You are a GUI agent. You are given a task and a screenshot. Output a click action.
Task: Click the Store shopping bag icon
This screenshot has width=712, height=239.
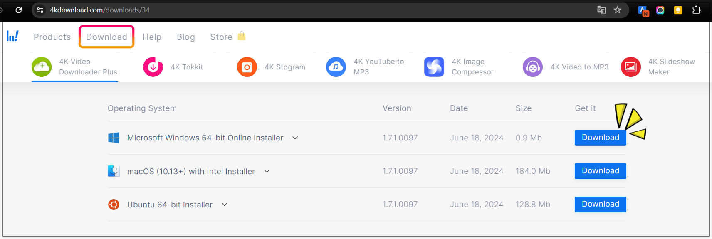coord(242,36)
